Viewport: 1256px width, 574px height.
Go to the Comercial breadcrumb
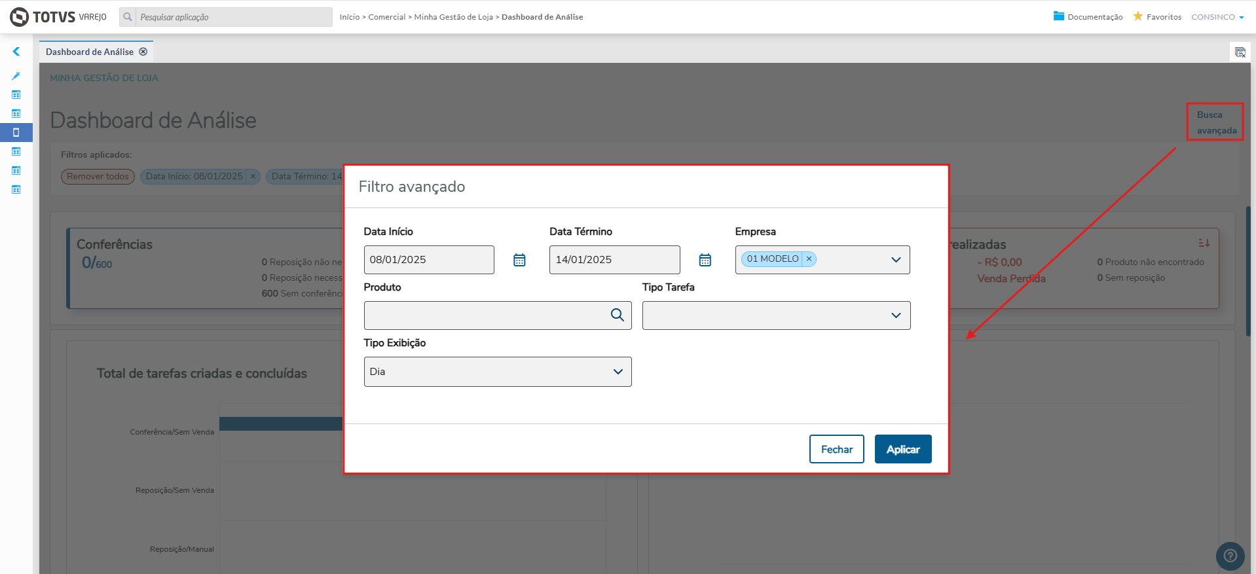(x=386, y=17)
